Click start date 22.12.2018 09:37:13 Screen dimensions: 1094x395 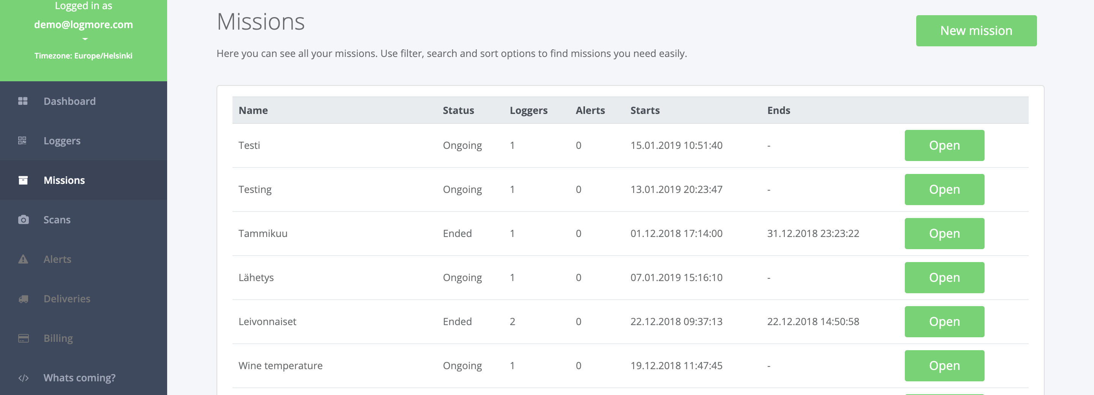[x=676, y=322]
